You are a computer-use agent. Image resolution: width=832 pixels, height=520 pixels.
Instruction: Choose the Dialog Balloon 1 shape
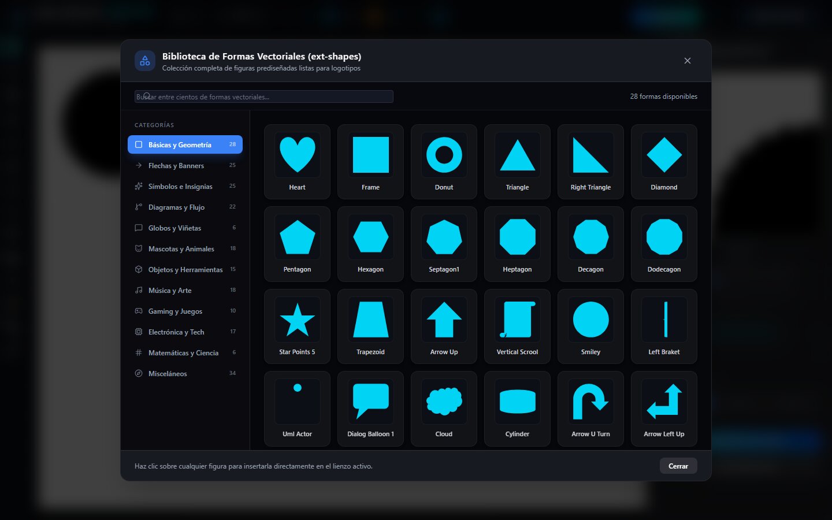370,408
